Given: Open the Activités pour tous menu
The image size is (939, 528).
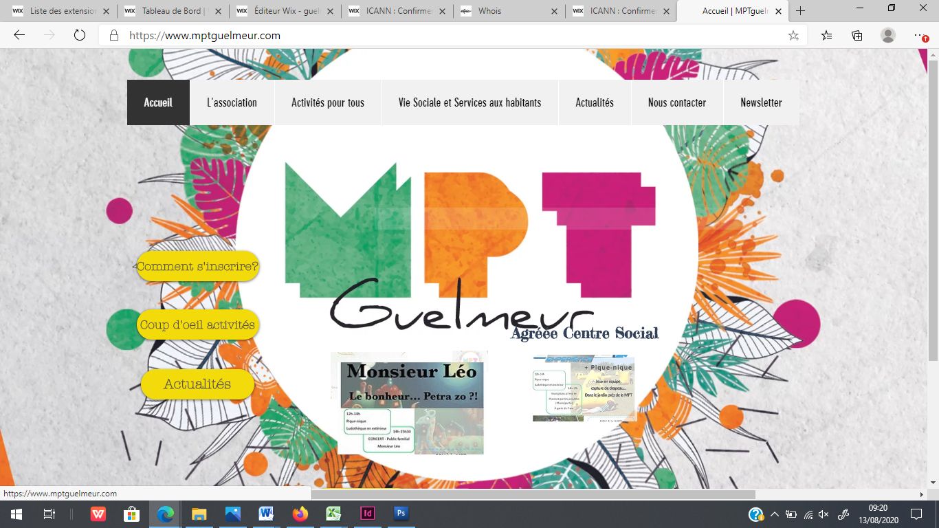Looking at the screenshot, I should coord(328,102).
